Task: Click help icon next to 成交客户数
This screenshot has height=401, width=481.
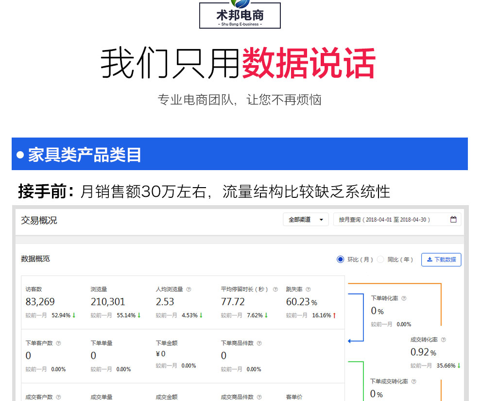Action: 59,397
